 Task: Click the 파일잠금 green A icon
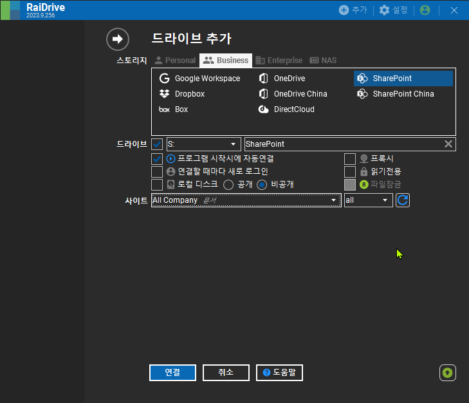point(363,184)
